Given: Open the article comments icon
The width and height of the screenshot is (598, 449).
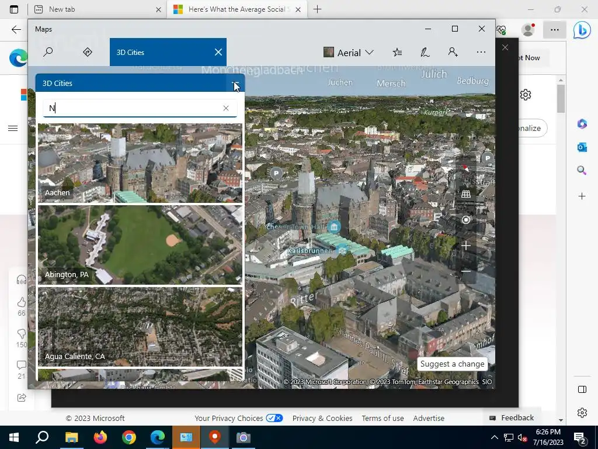Looking at the screenshot, I should [22, 365].
